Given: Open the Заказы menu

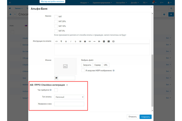Looking at the screenshot, I should coord(19,8).
